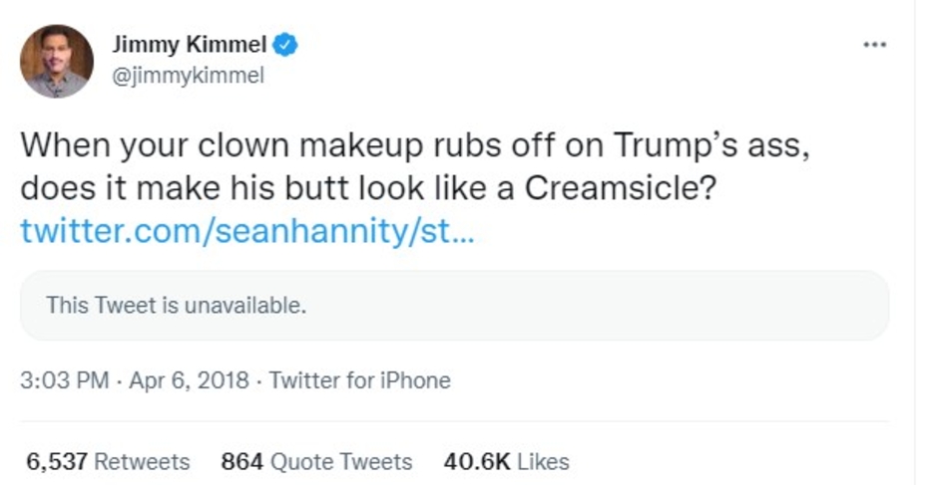Click the blue verified badge icon
This screenshot has width=928, height=485.
(x=285, y=44)
